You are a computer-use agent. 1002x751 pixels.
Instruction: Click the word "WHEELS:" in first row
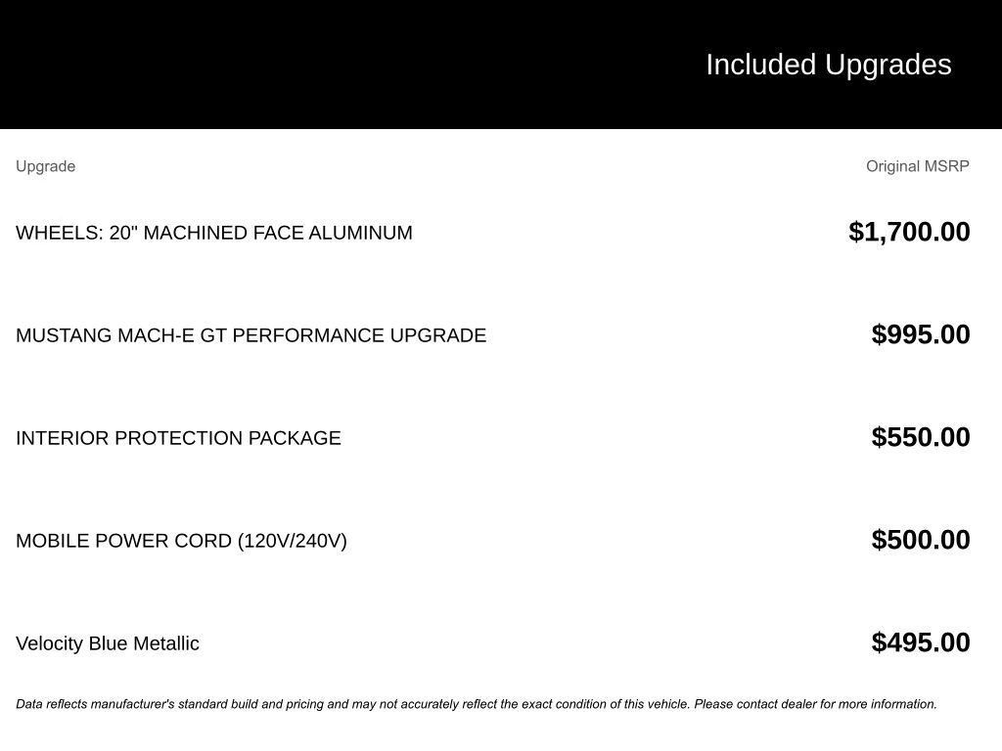(x=59, y=233)
